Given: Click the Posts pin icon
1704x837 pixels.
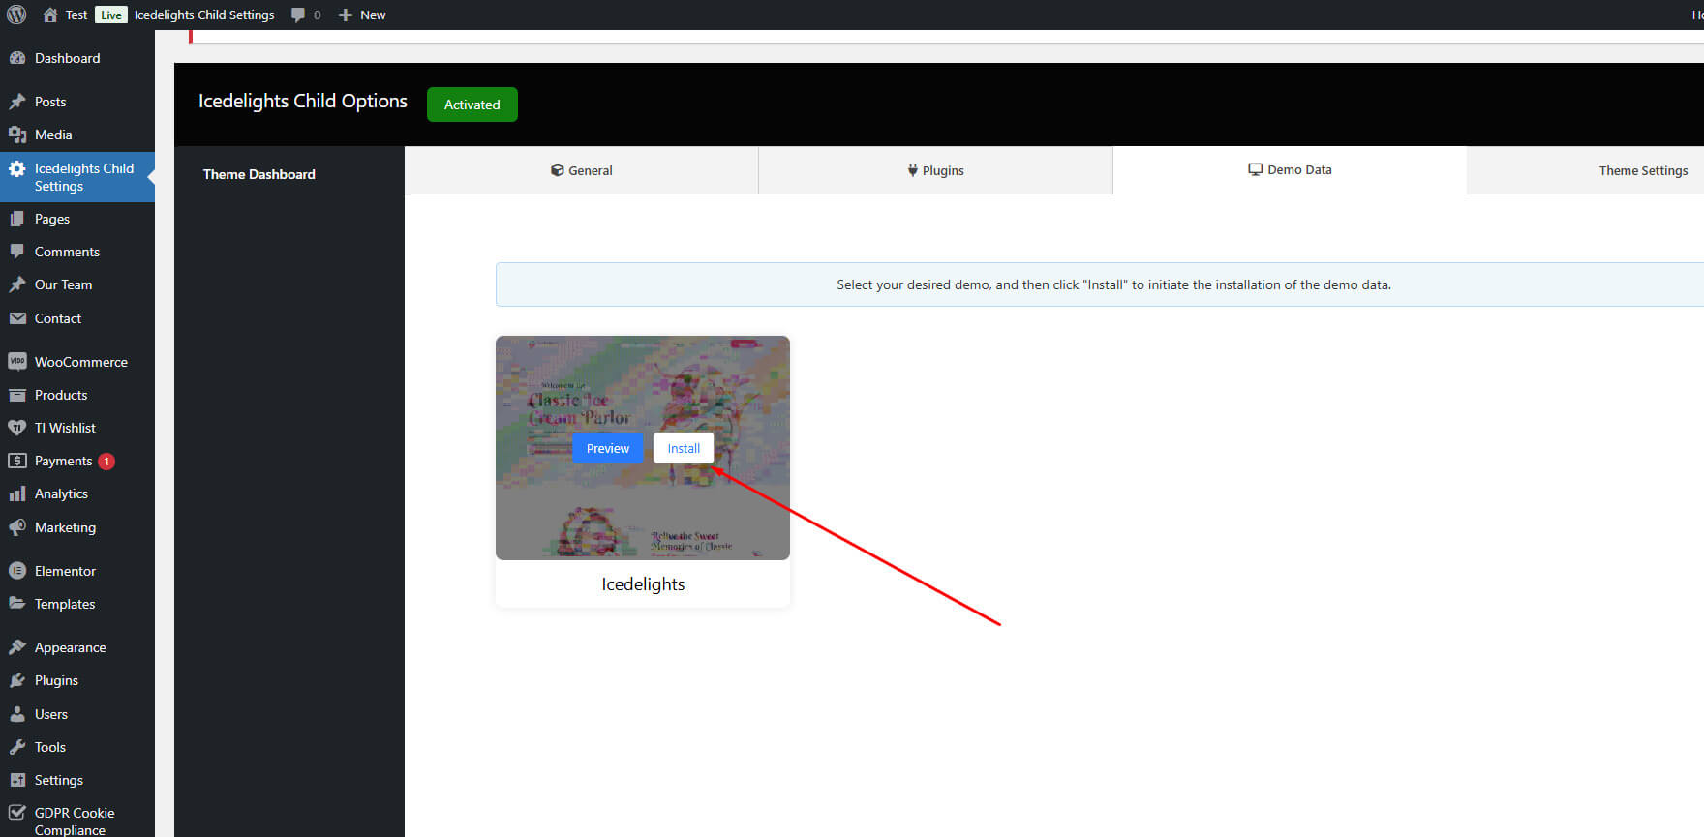Looking at the screenshot, I should (17, 102).
